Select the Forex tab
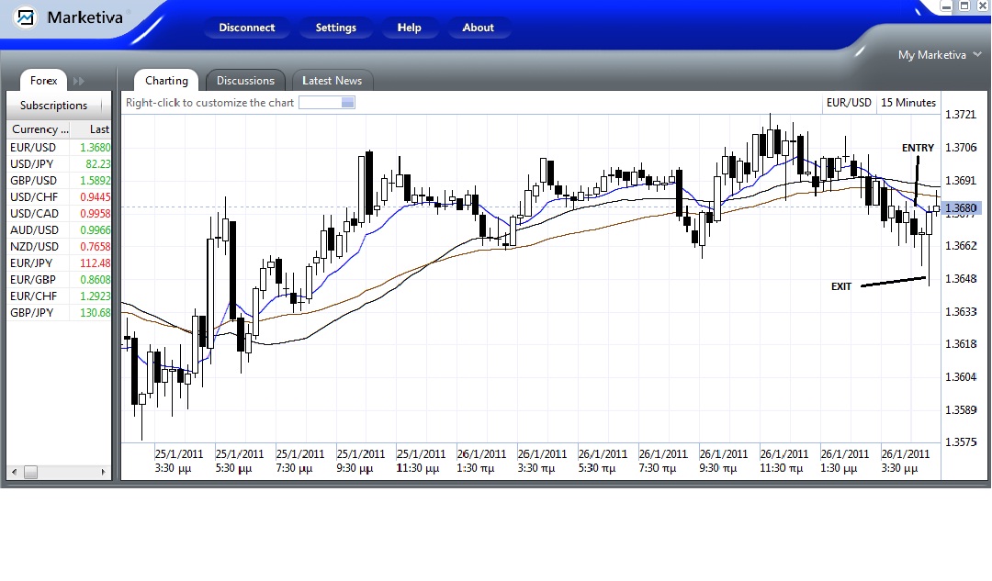Image resolution: width=992 pixels, height=581 pixels. 44,80
